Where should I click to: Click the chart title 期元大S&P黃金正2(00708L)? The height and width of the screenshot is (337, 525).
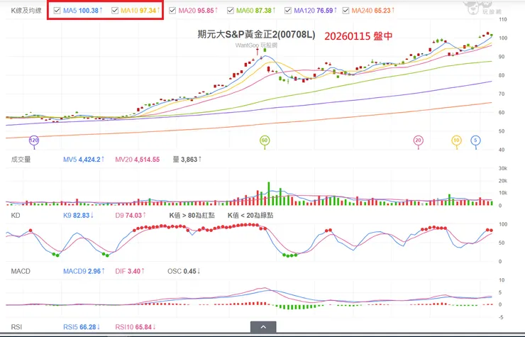click(256, 35)
